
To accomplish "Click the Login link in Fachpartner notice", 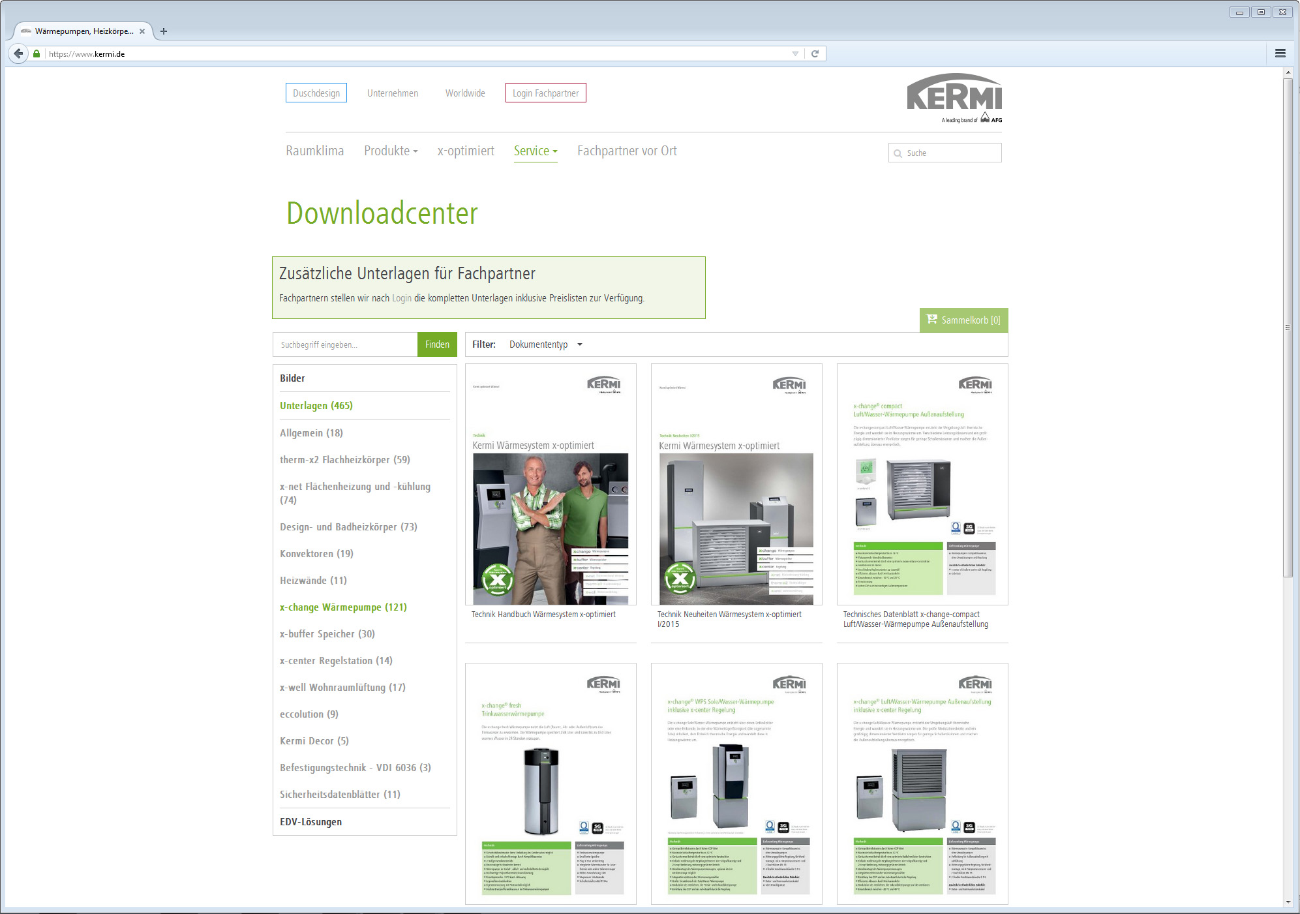I will coord(402,298).
